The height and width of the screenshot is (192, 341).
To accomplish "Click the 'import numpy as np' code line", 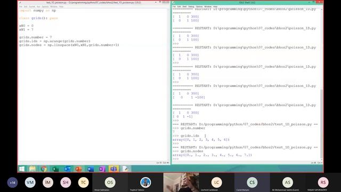I will point(37,11).
